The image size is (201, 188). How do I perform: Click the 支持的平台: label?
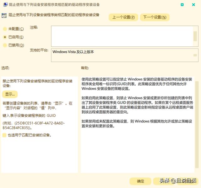pyautogui.click(x=39, y=50)
